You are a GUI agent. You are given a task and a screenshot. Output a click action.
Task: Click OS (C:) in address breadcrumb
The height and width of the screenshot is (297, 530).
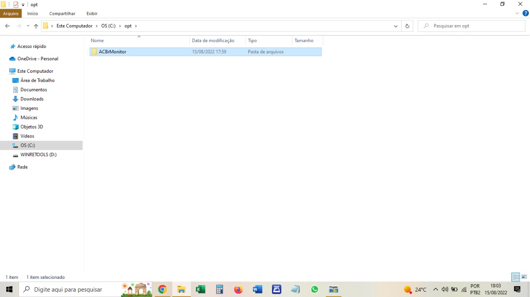coord(108,26)
